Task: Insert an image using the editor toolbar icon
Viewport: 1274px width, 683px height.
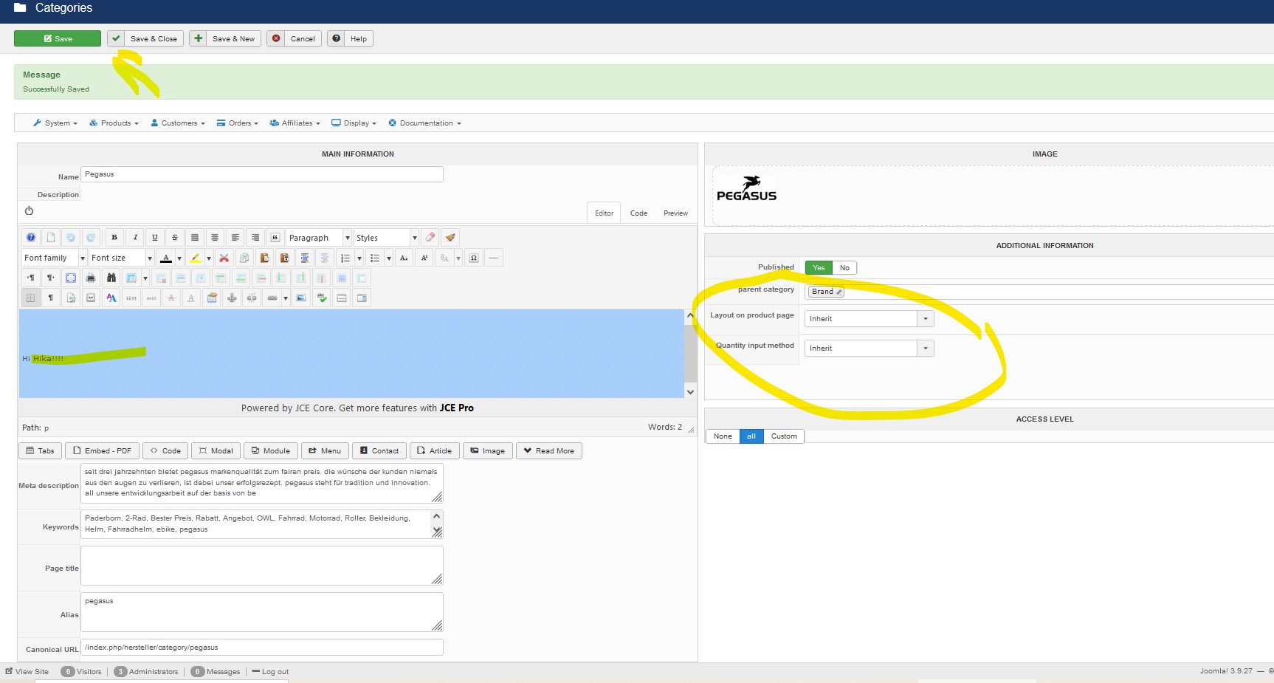Action: pos(301,298)
